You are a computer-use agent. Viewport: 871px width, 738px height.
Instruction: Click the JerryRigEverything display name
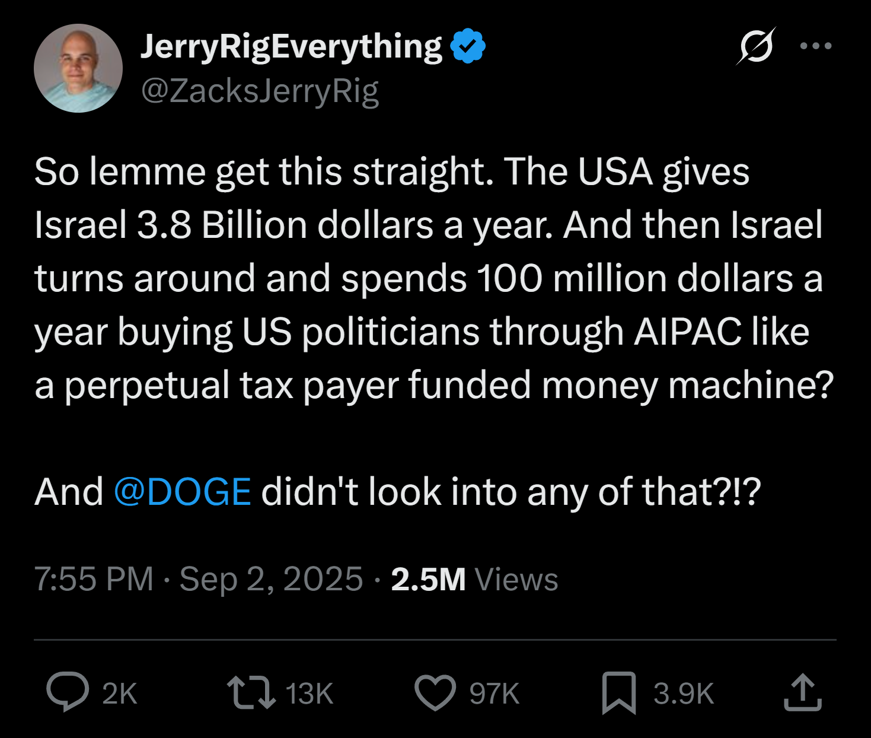tap(291, 47)
